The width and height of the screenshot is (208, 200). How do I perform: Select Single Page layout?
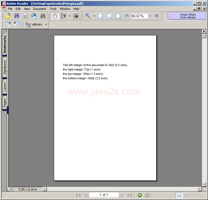[x=179, y=195]
